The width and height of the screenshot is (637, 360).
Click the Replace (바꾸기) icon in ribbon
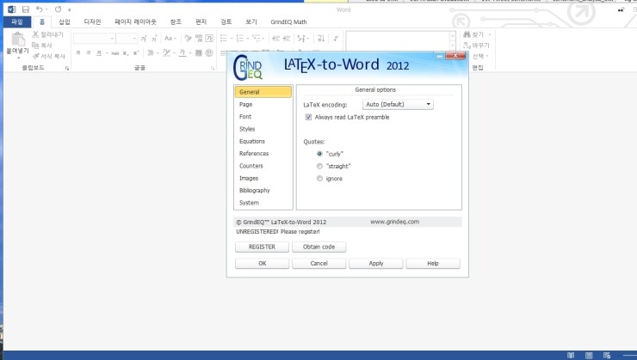click(x=467, y=45)
